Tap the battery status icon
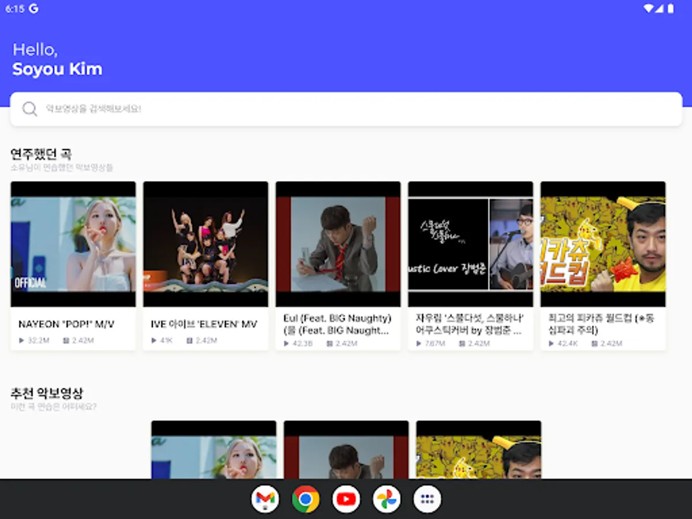This screenshot has width=692, height=519. click(671, 9)
